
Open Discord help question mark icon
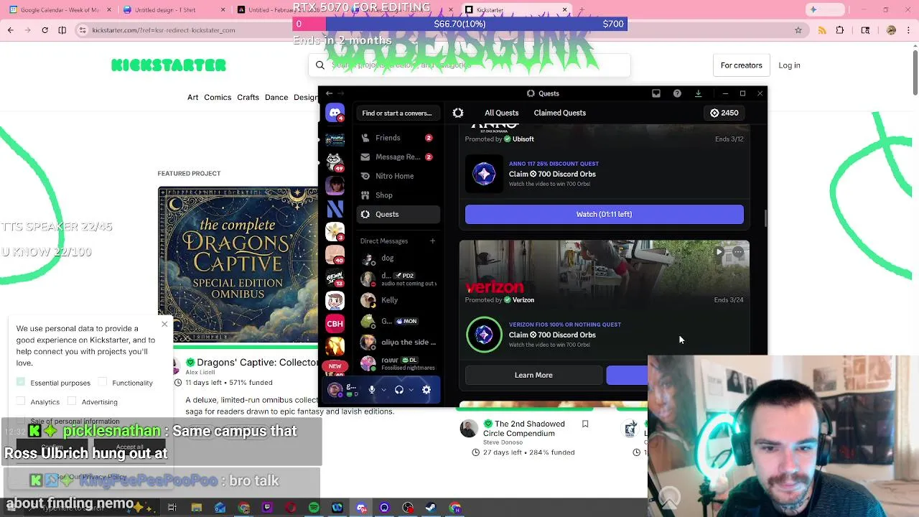(x=677, y=93)
